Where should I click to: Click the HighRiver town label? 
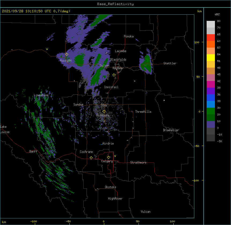pyautogui.click(x=115, y=199)
